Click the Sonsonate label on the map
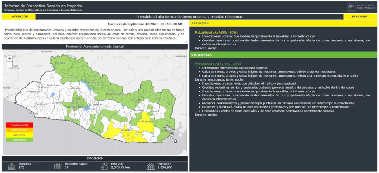The image size is (379, 173). point(41,104)
